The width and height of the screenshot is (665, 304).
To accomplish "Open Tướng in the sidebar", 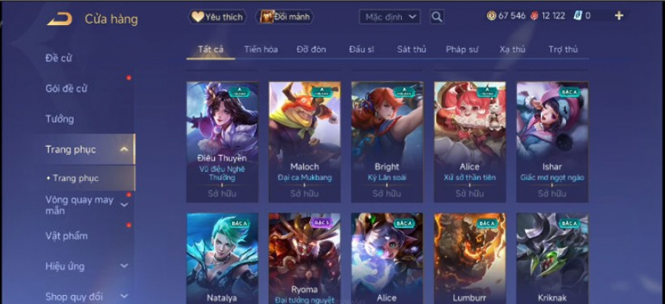I will [60, 119].
